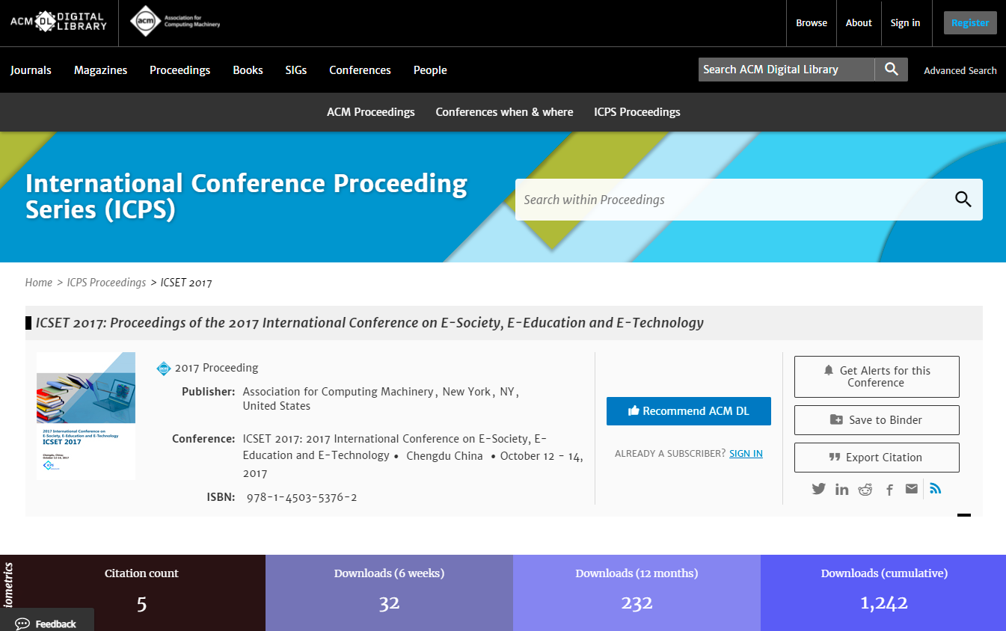Open the Magazines menu

click(100, 70)
